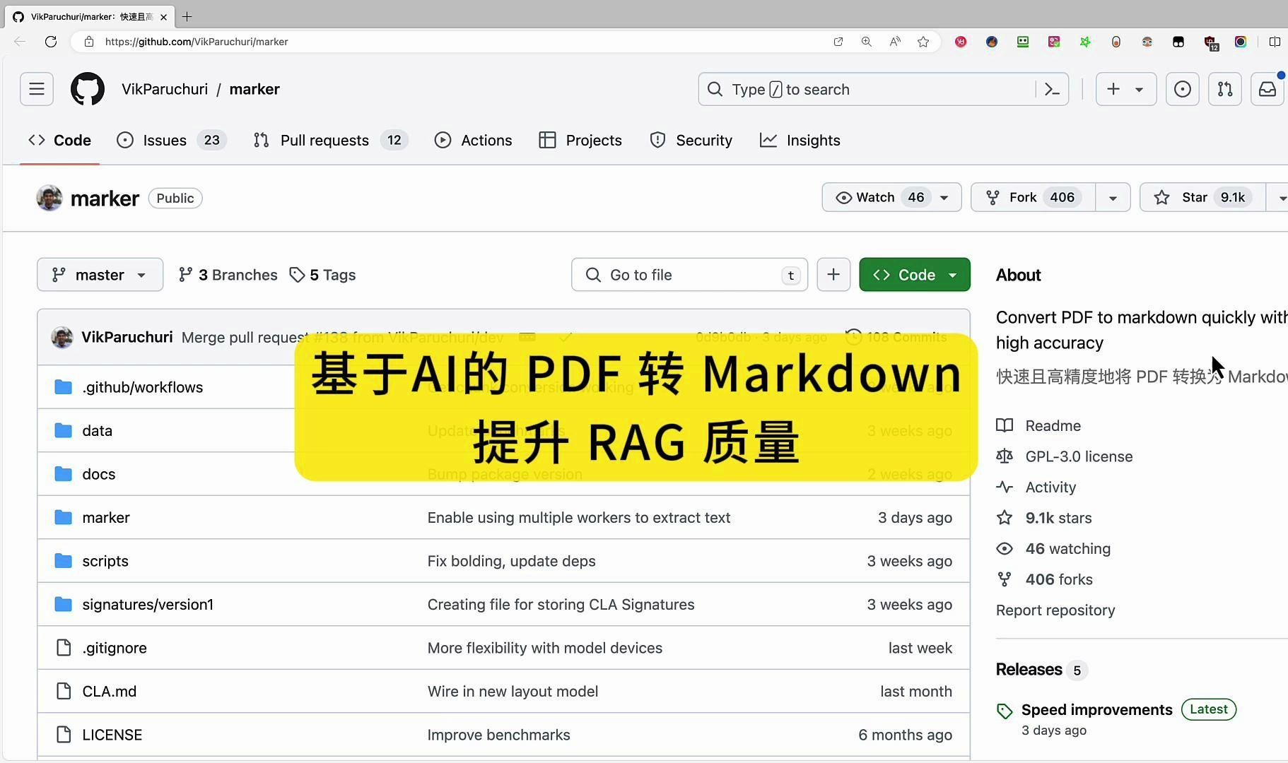
Task: Focus the Type / to search box
Action: [x=868, y=89]
